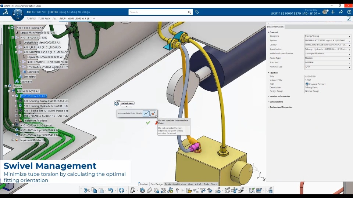Viewport: 353px width, 198px height.
Task: Click the pin marker icon in the toolbar
Action: click(x=177, y=190)
